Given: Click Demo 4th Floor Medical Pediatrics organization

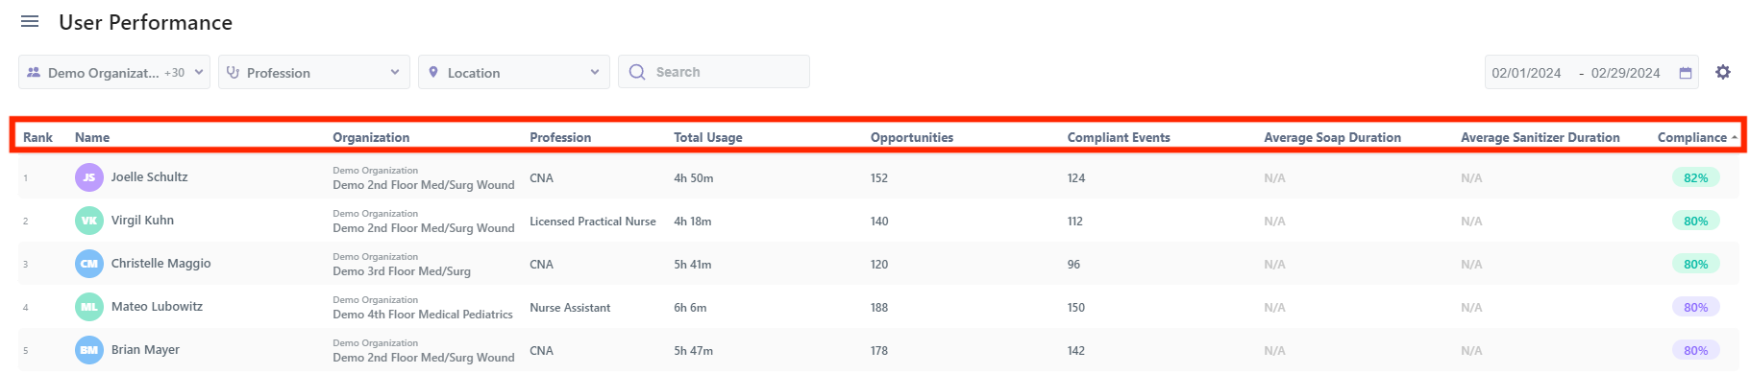Looking at the screenshot, I should (x=423, y=315).
